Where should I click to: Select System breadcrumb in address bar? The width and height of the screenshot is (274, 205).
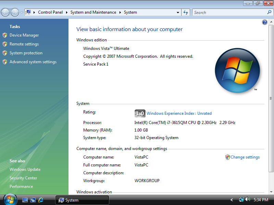pos(130,12)
